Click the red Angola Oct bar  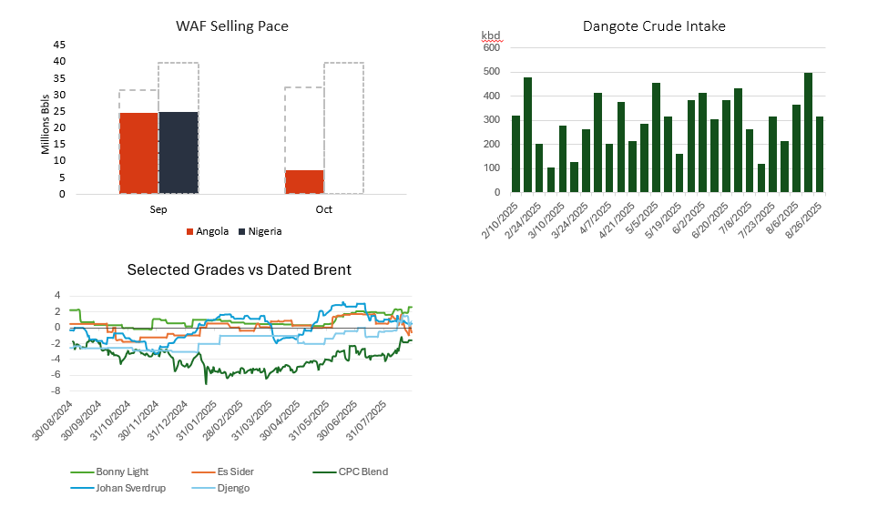tap(305, 182)
